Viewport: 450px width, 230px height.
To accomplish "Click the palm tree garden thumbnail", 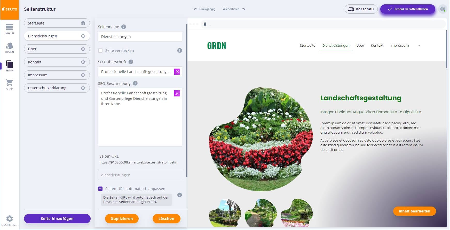I will 225,213.
